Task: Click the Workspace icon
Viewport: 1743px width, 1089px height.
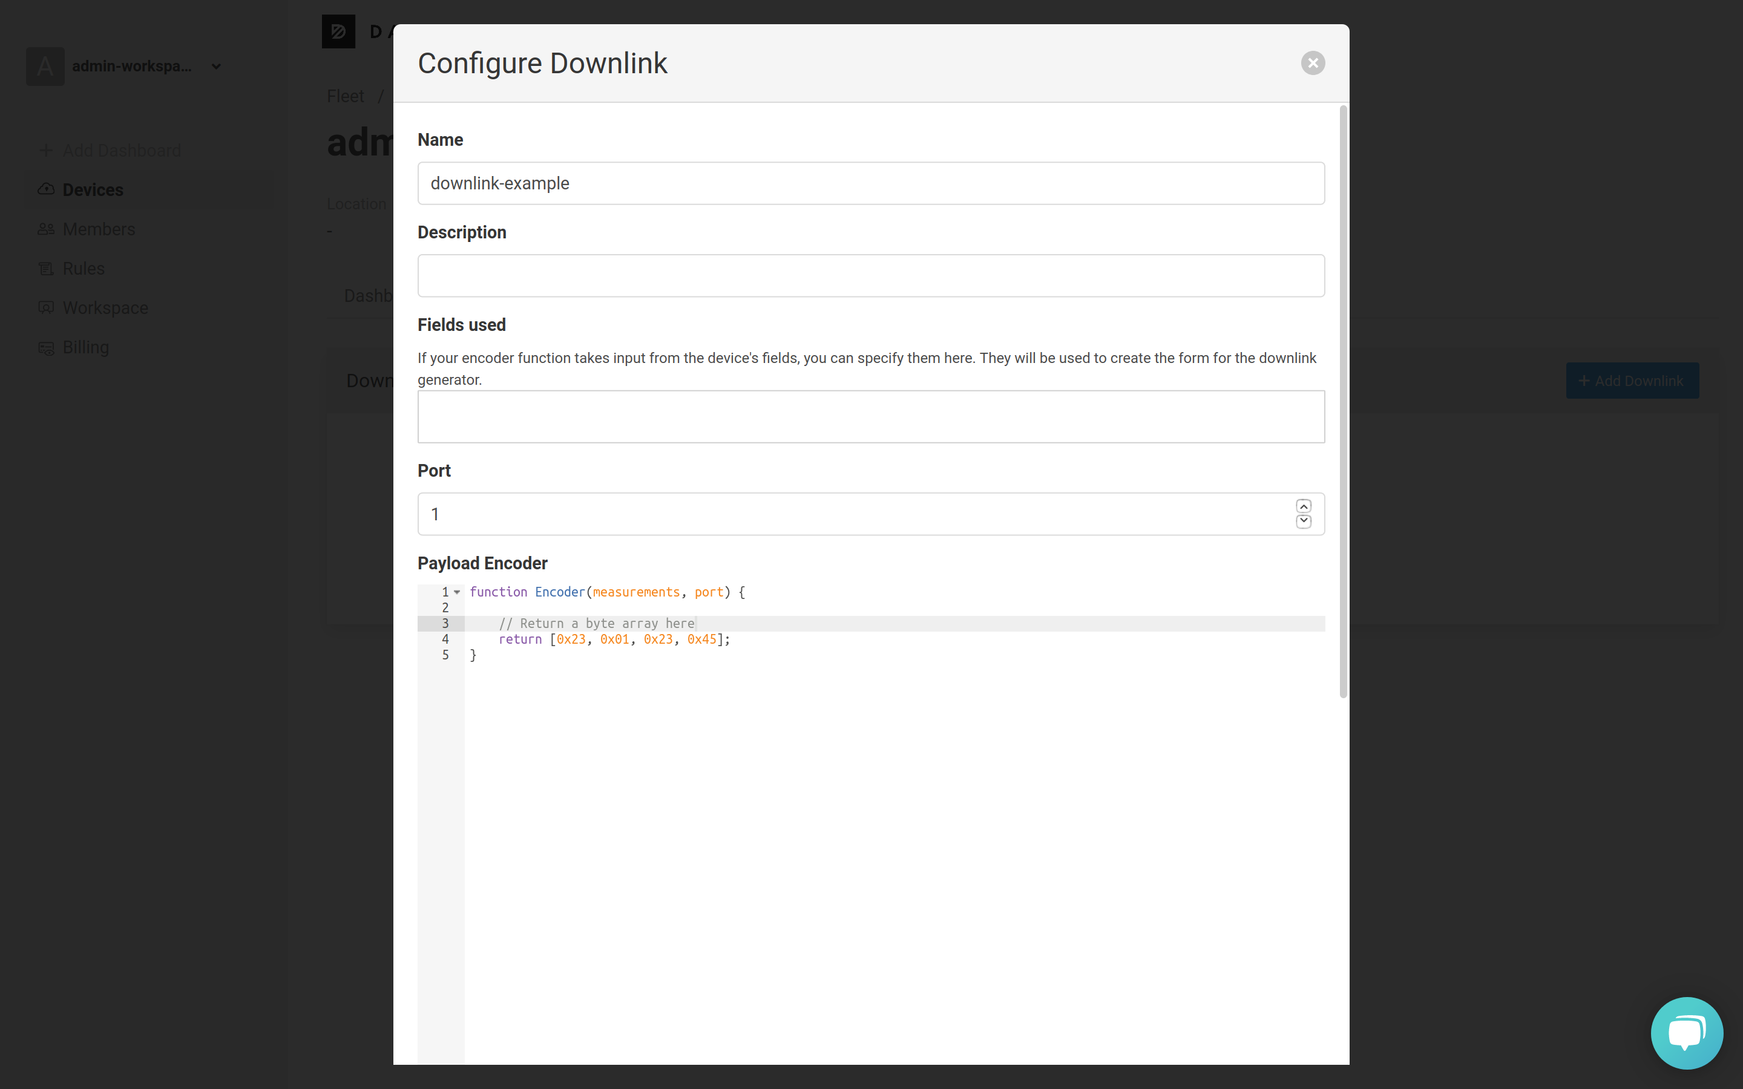Action: [x=46, y=307]
